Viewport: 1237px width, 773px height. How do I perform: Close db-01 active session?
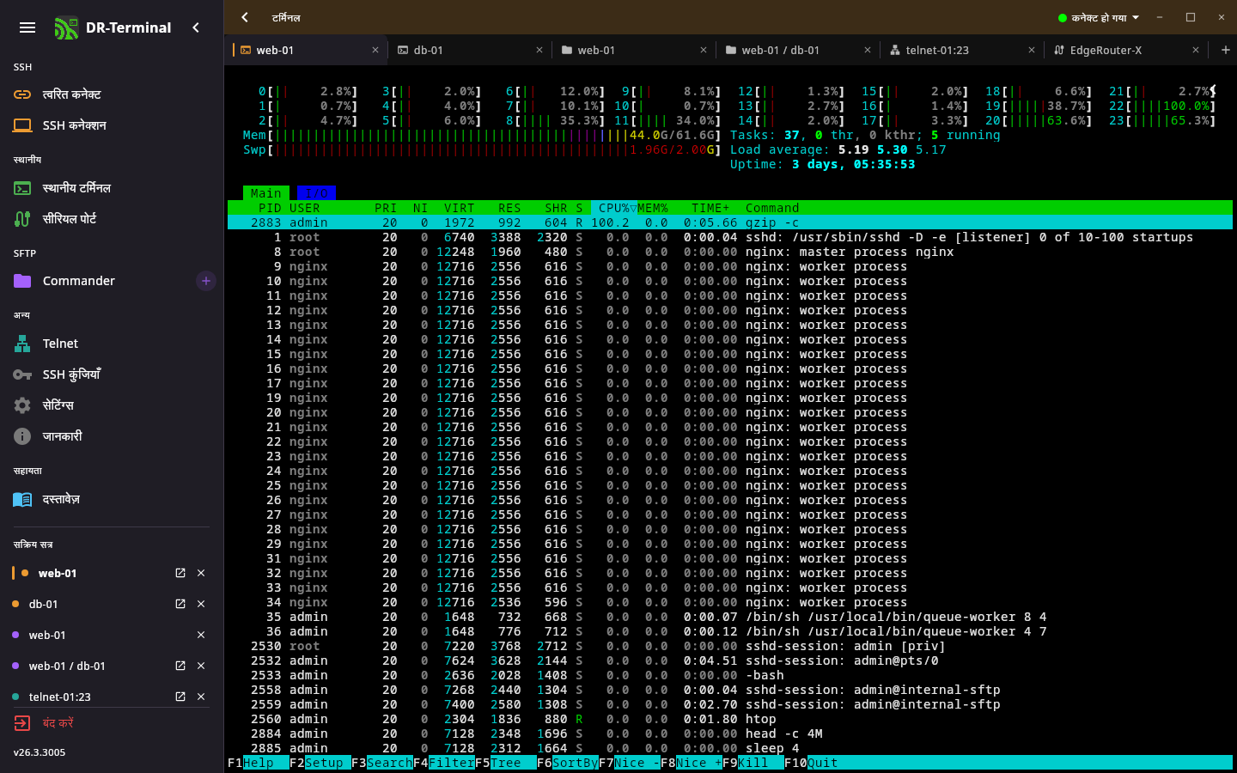[201, 604]
